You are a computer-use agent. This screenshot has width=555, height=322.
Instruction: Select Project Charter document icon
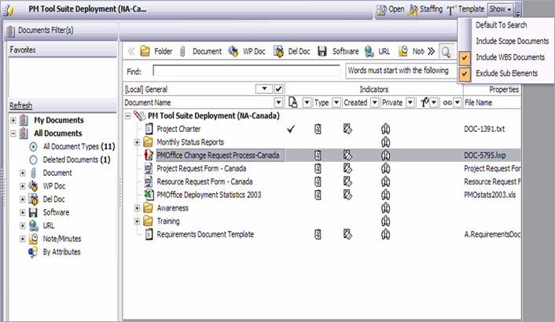(149, 129)
